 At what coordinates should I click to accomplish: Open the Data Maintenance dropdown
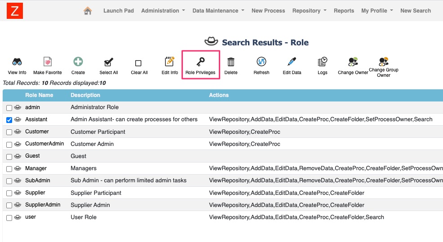tap(218, 11)
